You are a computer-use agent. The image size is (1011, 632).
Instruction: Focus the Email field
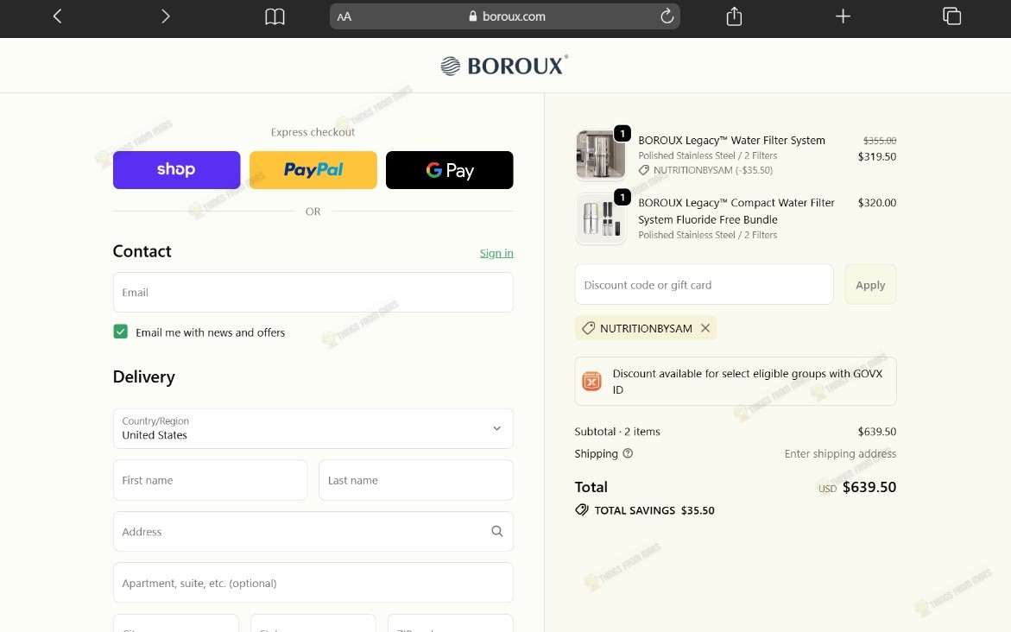click(313, 292)
